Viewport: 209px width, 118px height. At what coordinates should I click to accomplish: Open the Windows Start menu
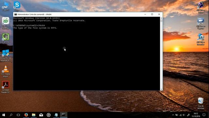(4, 115)
